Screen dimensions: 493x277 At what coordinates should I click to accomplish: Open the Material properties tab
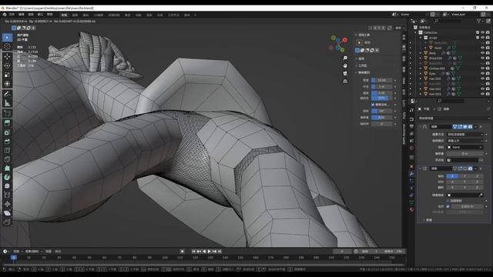(x=411, y=209)
